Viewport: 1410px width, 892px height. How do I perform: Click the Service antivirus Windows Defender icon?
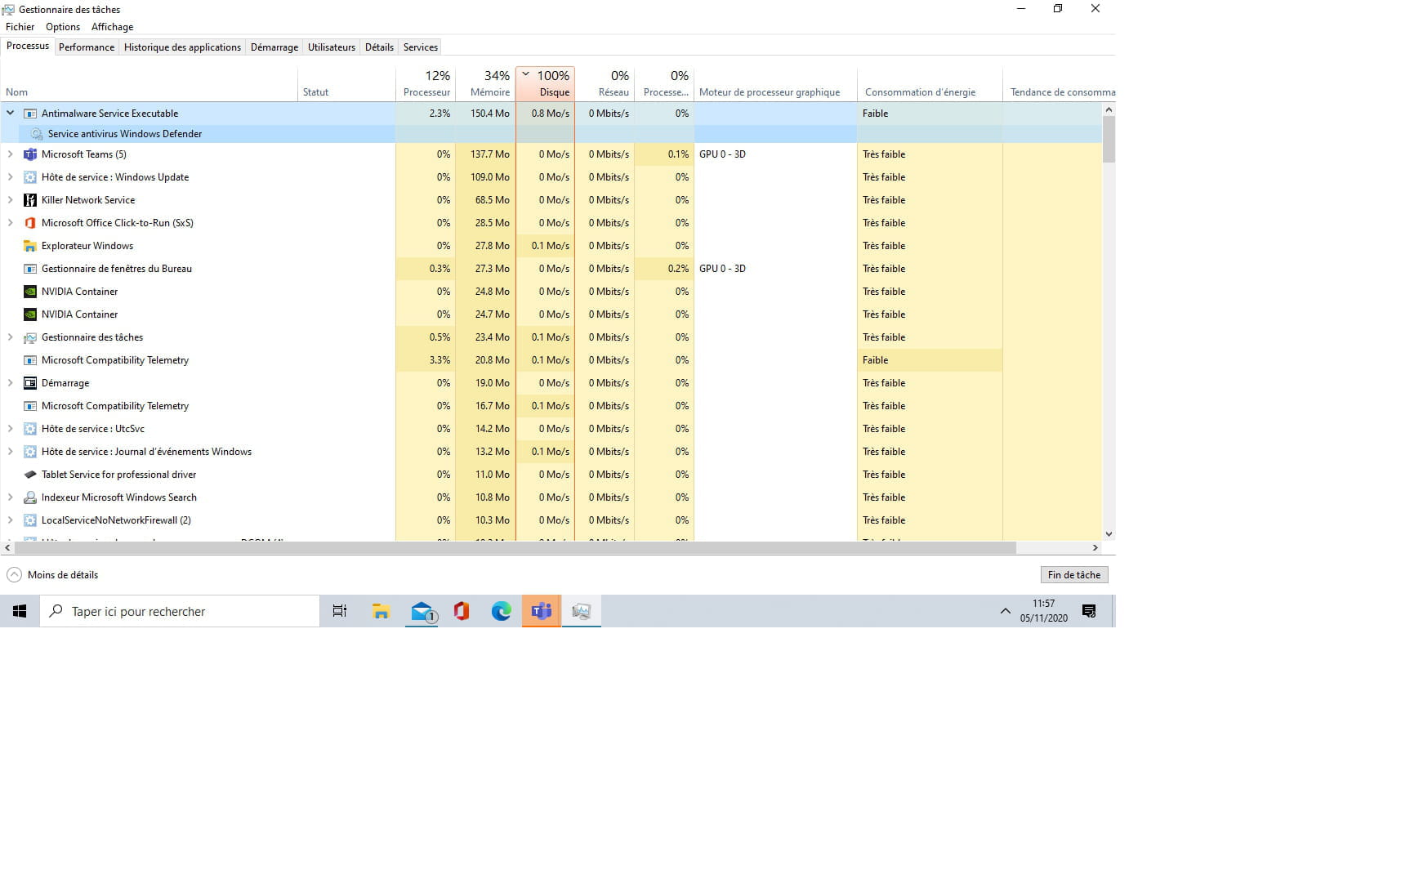point(37,134)
